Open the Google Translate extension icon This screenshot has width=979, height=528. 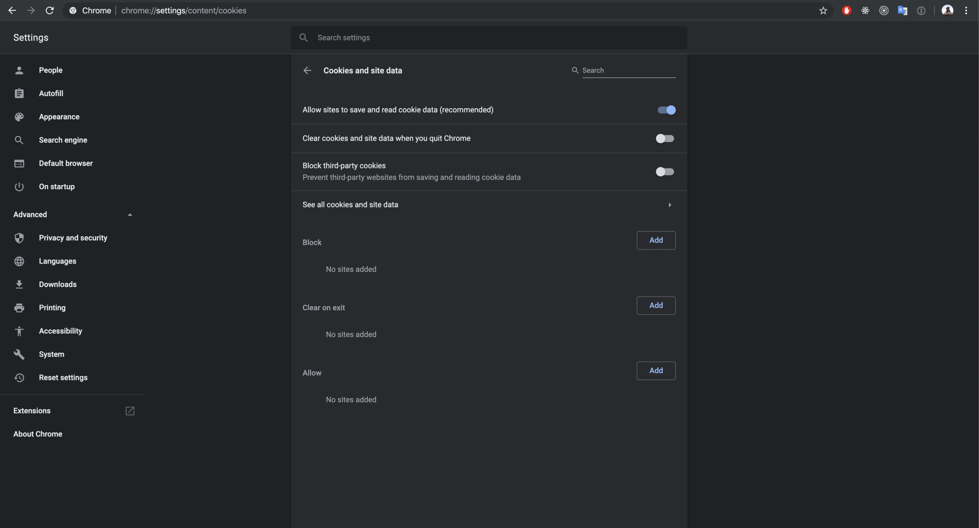[902, 11]
